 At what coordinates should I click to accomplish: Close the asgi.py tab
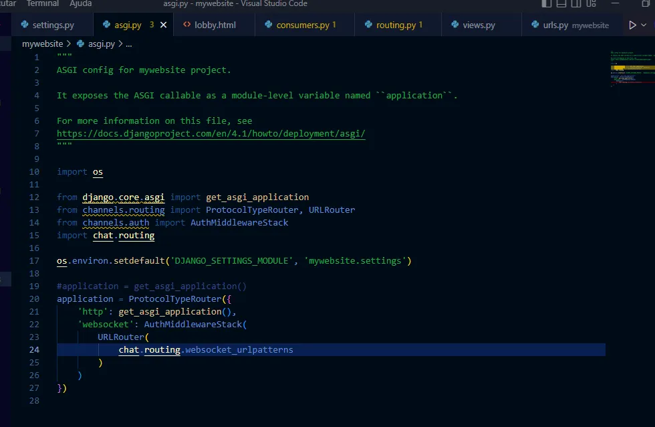(164, 25)
